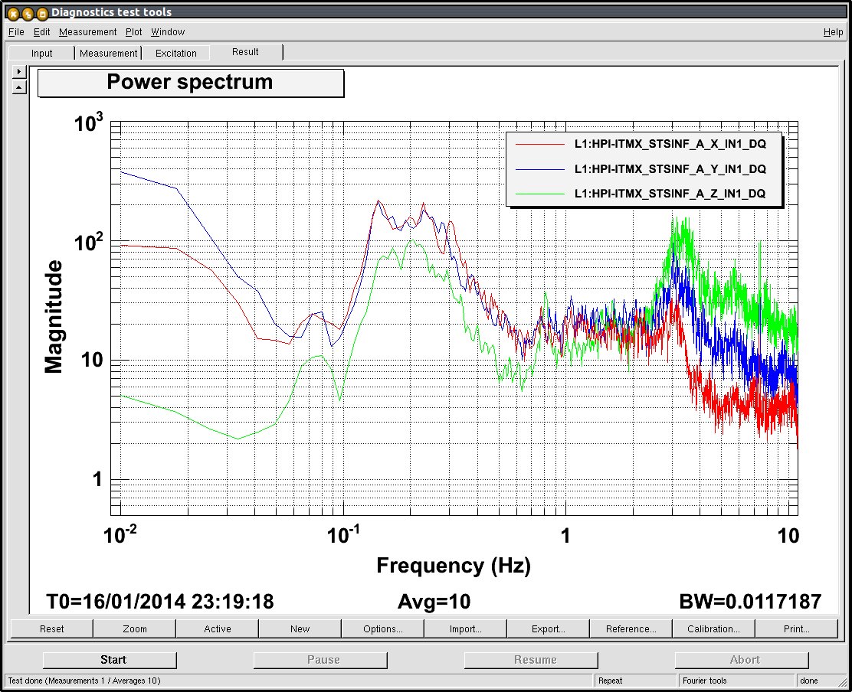Select the Result tab

246,52
